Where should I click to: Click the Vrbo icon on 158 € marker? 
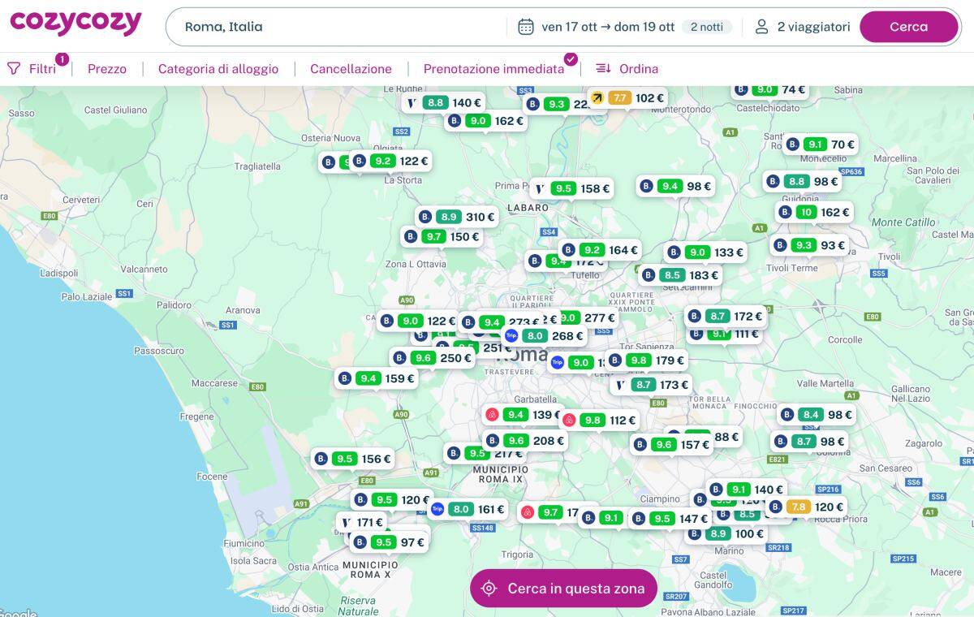[540, 188]
